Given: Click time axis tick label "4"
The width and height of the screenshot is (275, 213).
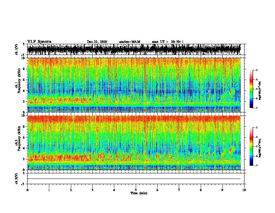Looking at the screenshot, I should (114, 190).
